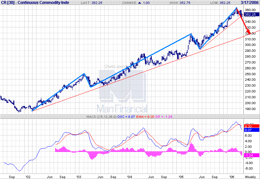Viewport: 260px width, 179px height.
Task: Click the 'Weekly' interval label
Action: [250, 177]
